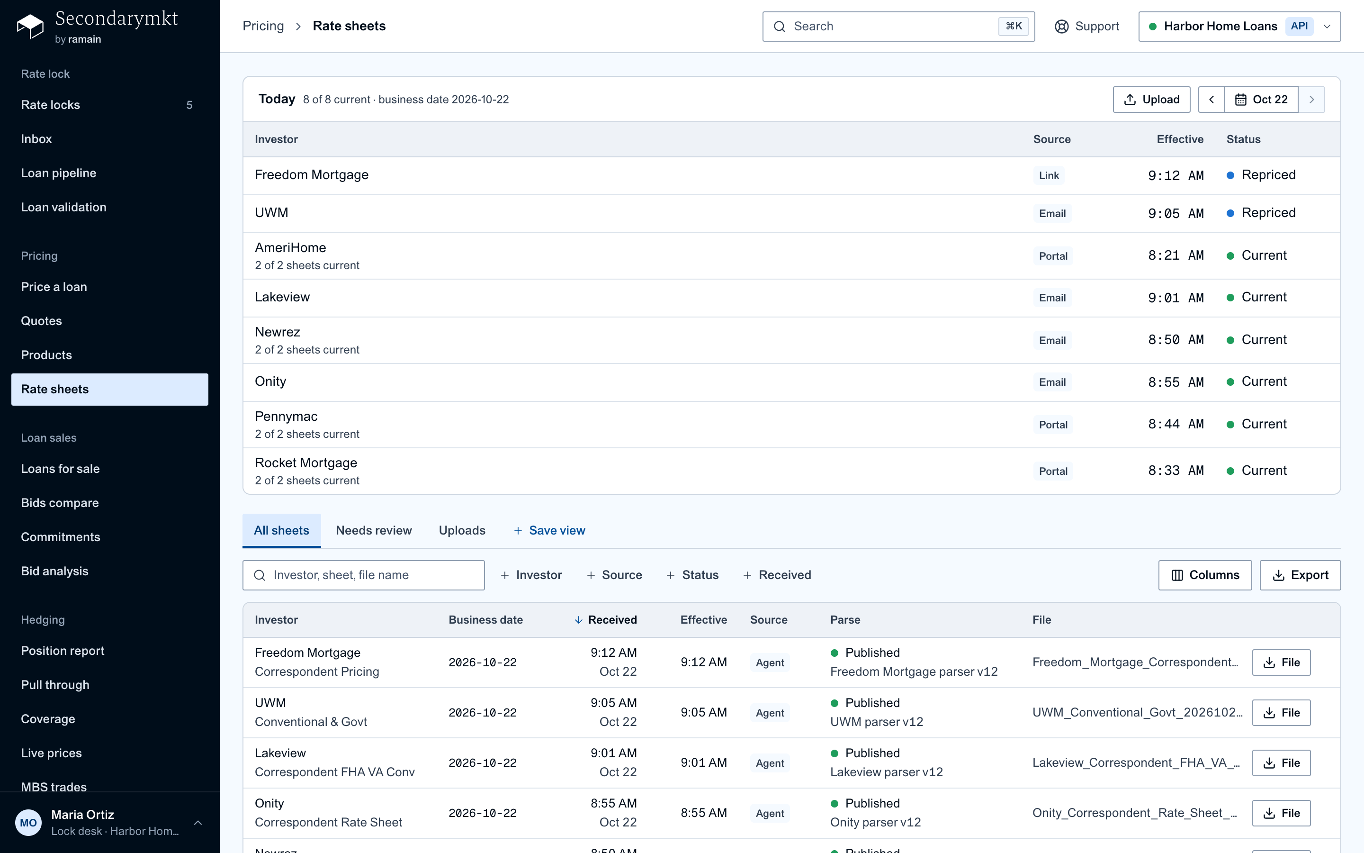Open Loan validation in sidebar
The width and height of the screenshot is (1364, 853).
point(110,207)
